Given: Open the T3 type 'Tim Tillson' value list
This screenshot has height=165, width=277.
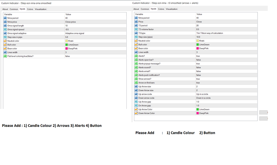Looking at the screenshot, I should [209, 33].
